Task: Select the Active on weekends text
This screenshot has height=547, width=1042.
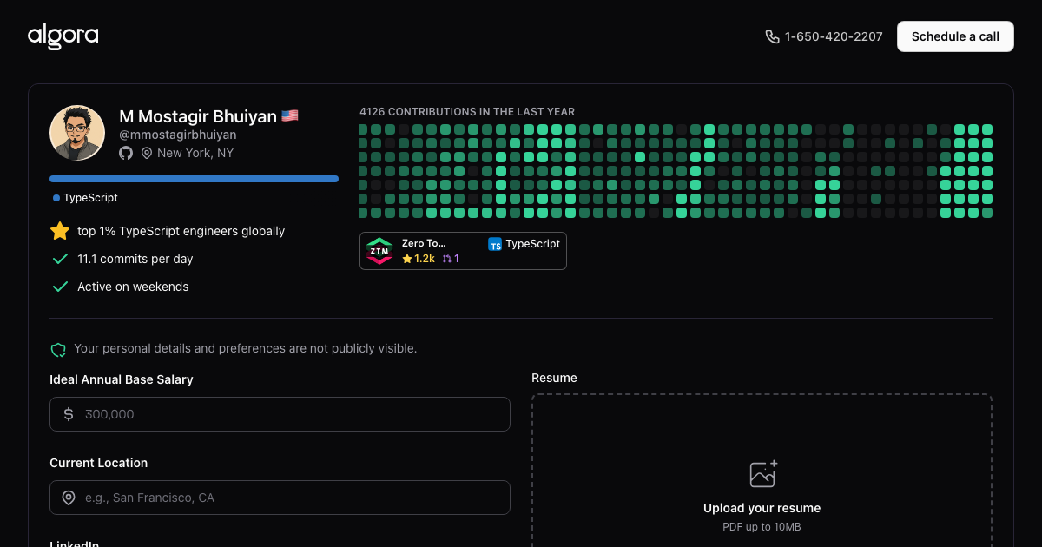Action: tap(133, 287)
